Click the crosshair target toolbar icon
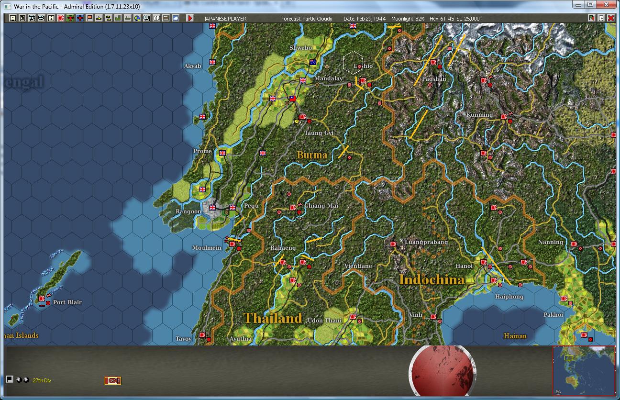Image resolution: width=620 pixels, height=400 pixels. [x=147, y=18]
